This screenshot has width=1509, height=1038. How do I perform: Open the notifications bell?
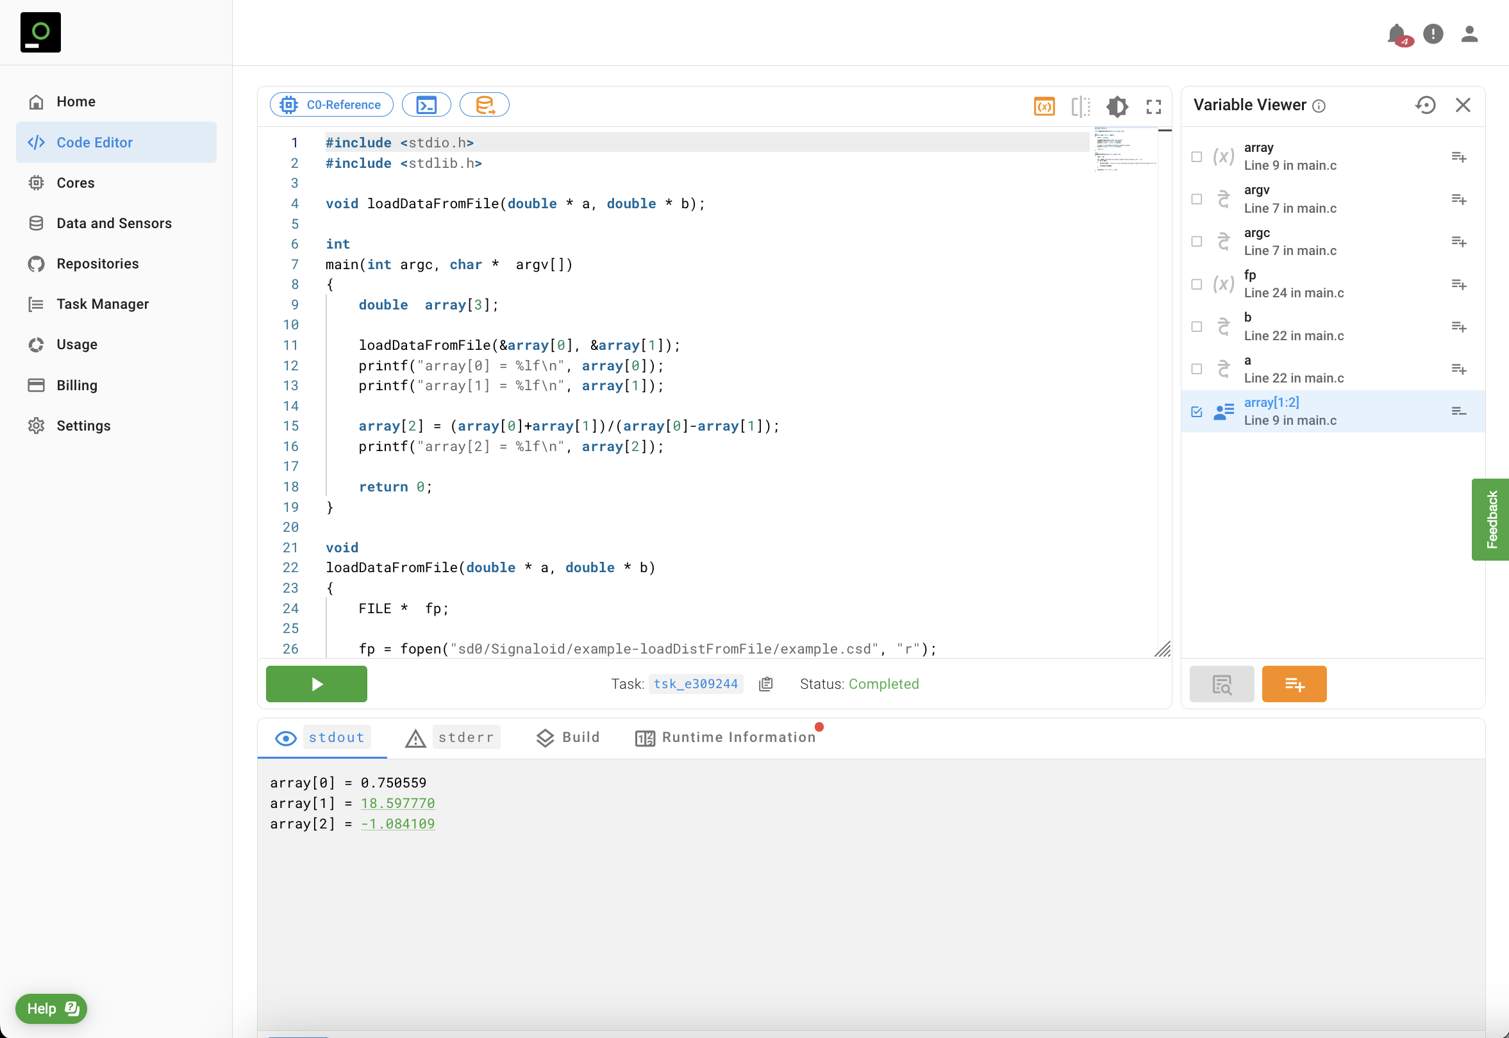(1396, 34)
